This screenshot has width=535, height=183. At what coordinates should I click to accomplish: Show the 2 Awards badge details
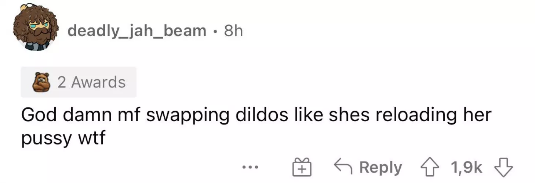[79, 82]
